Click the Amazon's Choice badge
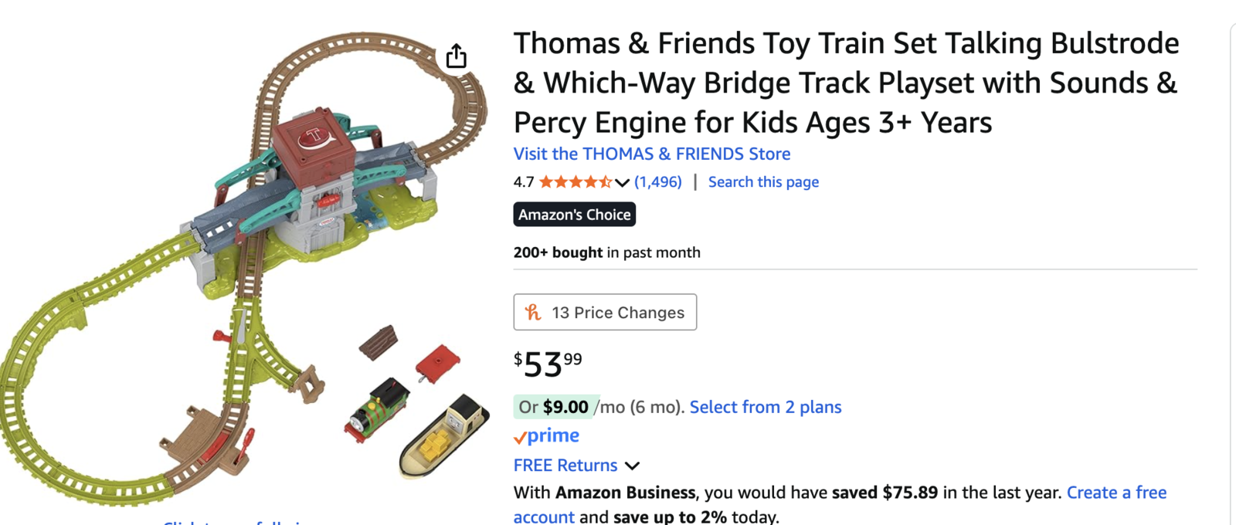The width and height of the screenshot is (1236, 525). [574, 215]
